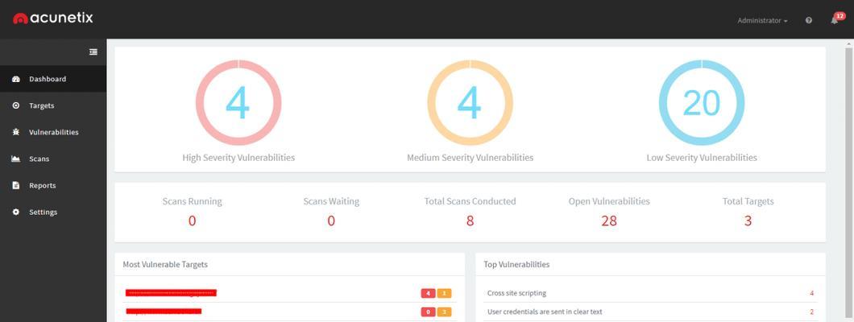Click the Dashboard gauge icon
Screen dimensions: 854x322
[x=16, y=79]
